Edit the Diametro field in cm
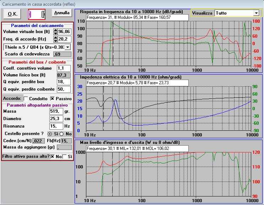Image resolution: width=264 pixels, height=205 pixels. click(x=56, y=119)
